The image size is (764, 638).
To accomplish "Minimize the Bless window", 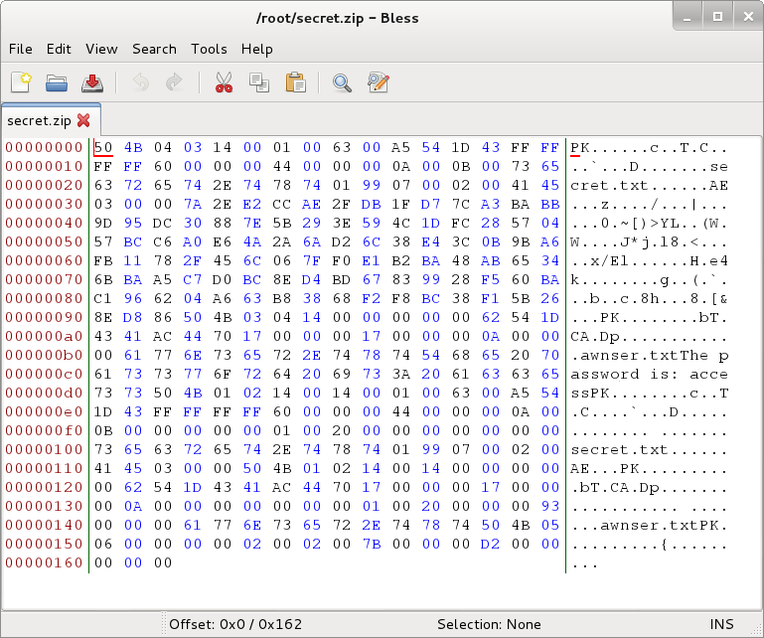I will point(688,17).
